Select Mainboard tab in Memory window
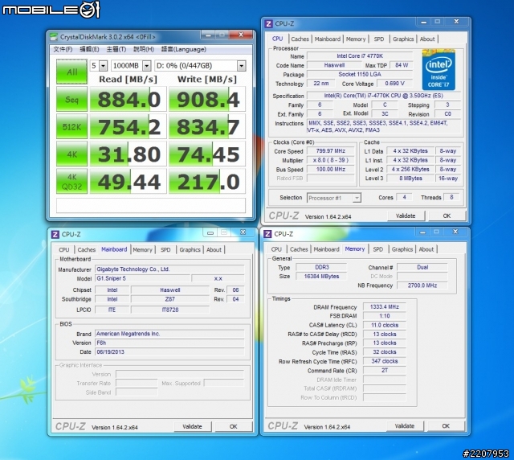The height and width of the screenshot is (460, 514). pyautogui.click(x=327, y=249)
